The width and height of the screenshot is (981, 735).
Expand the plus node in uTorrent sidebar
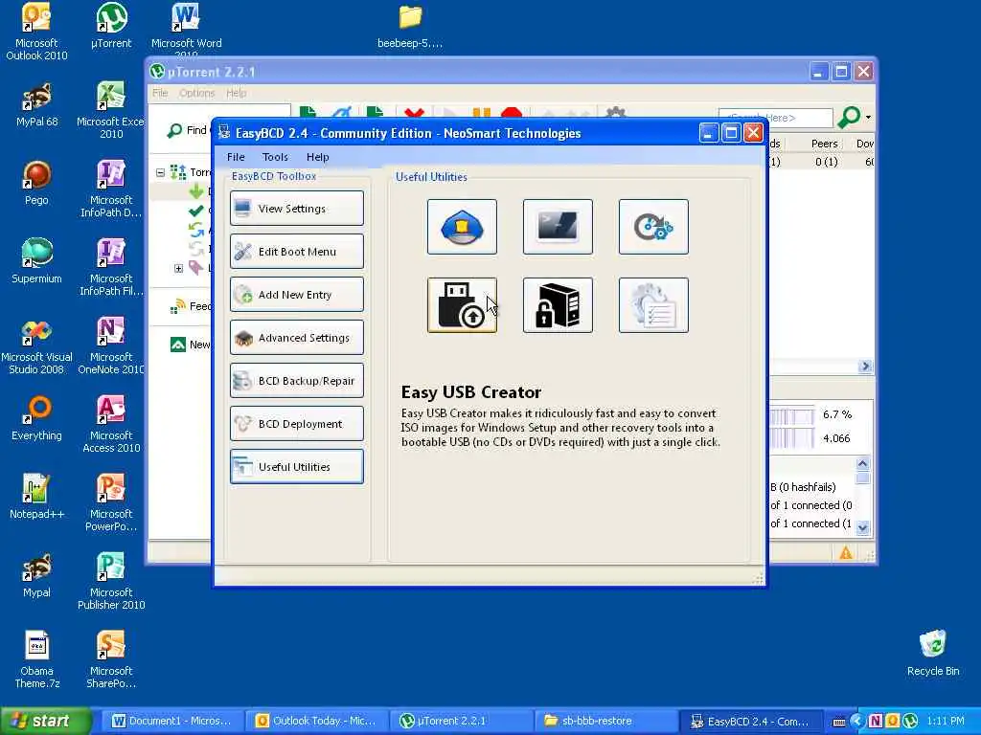(178, 268)
